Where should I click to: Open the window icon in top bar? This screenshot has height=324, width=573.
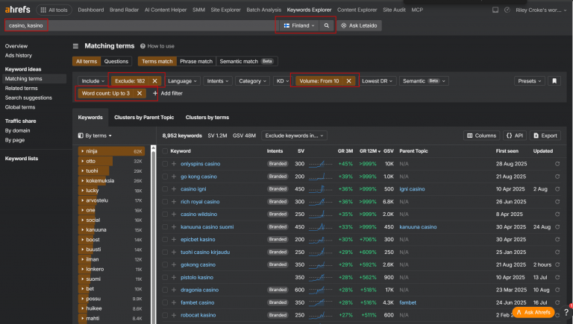(495, 10)
